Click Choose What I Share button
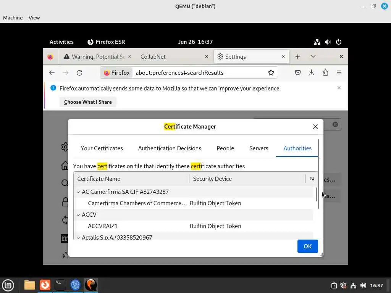 coord(88,102)
